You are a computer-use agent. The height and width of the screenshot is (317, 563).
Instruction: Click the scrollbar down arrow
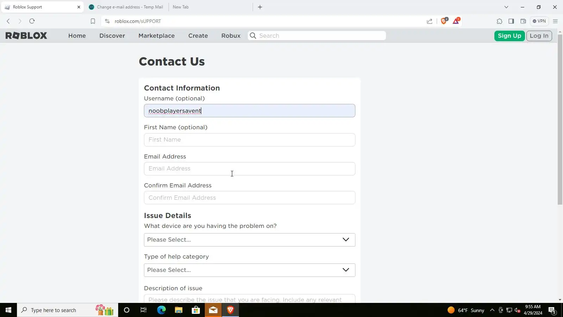(560, 300)
